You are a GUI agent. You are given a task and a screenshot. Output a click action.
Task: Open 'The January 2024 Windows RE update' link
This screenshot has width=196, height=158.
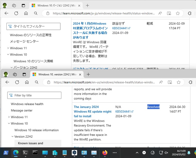pyautogui.click(x=93, y=111)
